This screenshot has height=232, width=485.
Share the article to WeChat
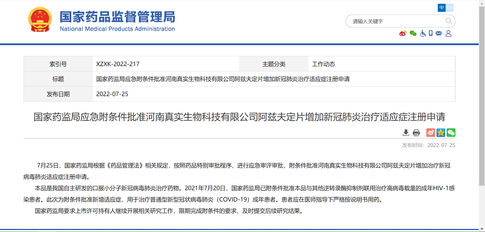(x=451, y=133)
